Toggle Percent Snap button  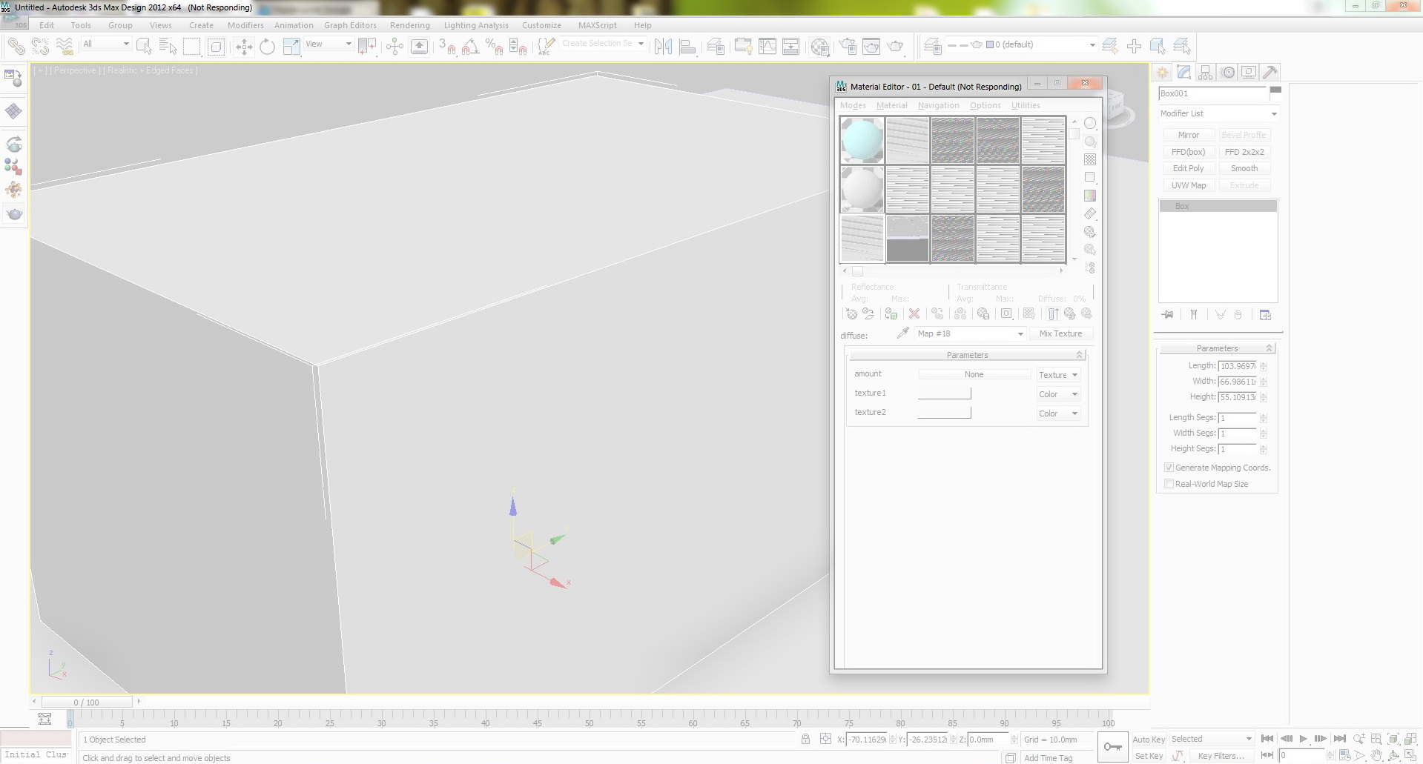(x=495, y=47)
